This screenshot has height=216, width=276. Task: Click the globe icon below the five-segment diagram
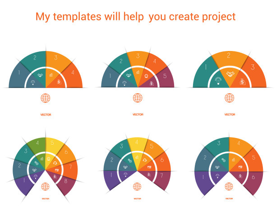pos(138,98)
